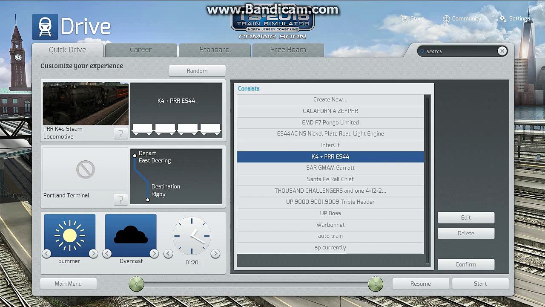Click the Random button
The width and height of the screenshot is (545, 307).
[x=197, y=71]
